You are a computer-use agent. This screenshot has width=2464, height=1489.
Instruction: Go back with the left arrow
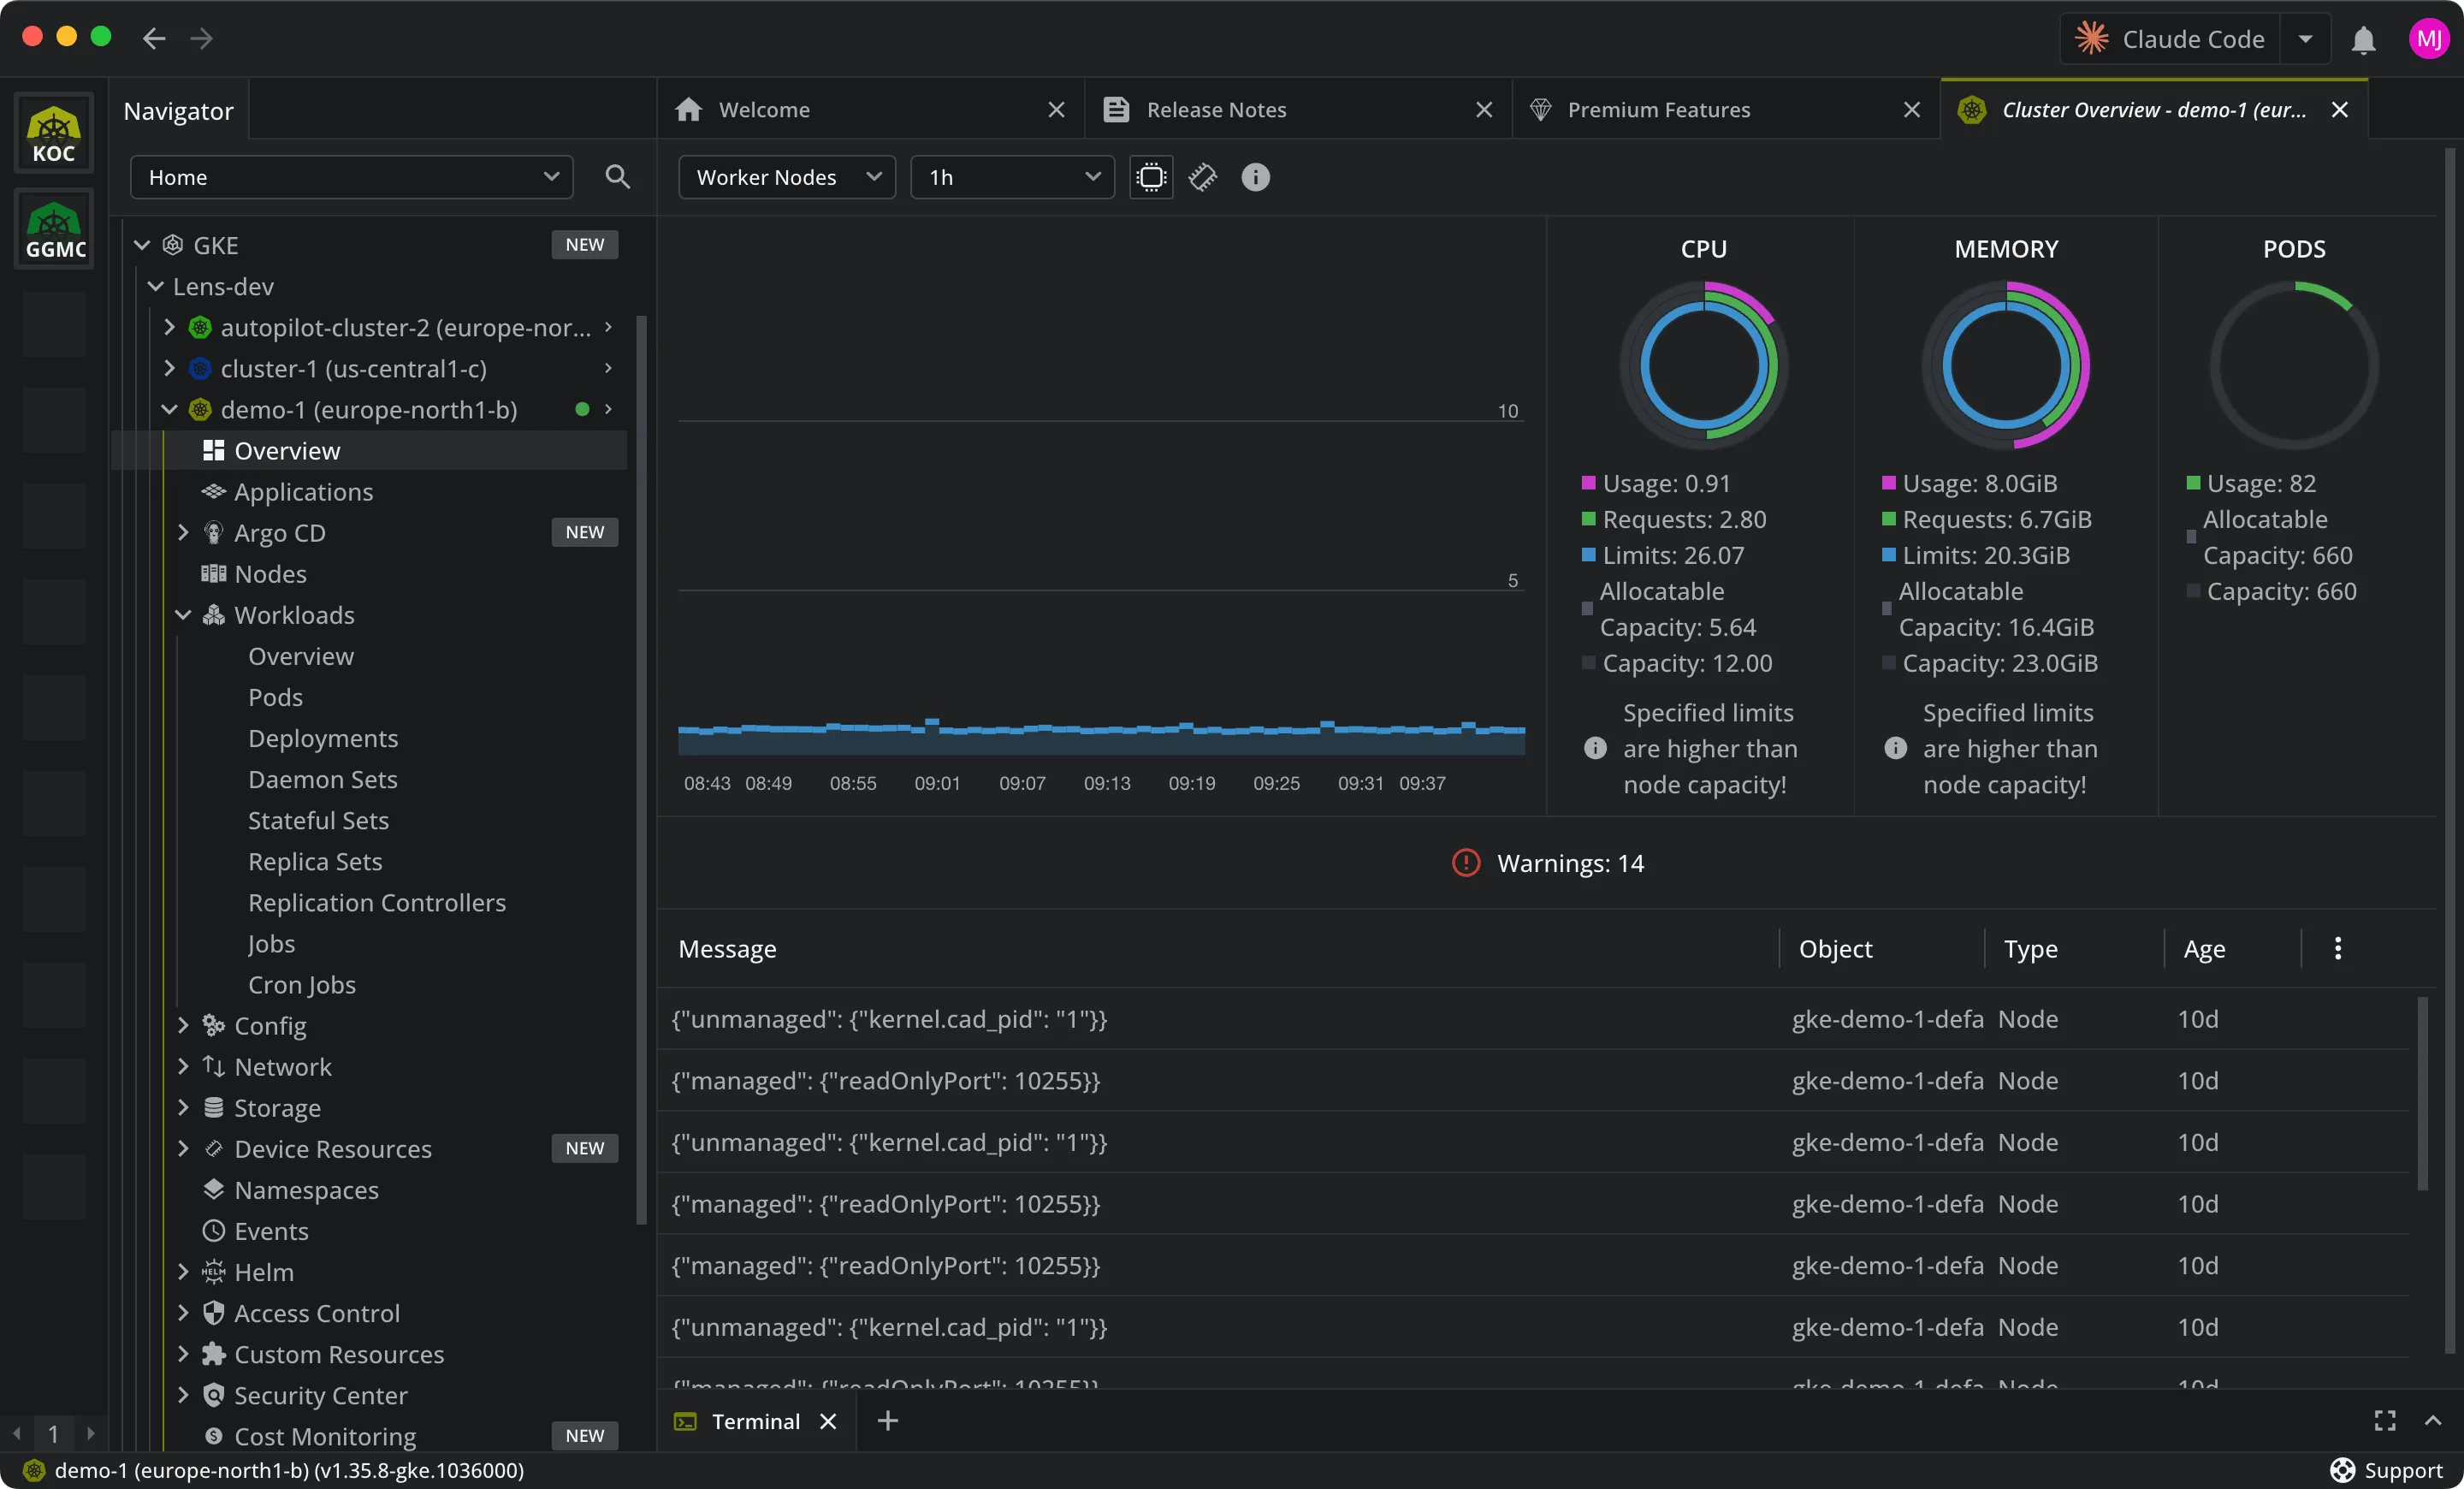pyautogui.click(x=154, y=38)
